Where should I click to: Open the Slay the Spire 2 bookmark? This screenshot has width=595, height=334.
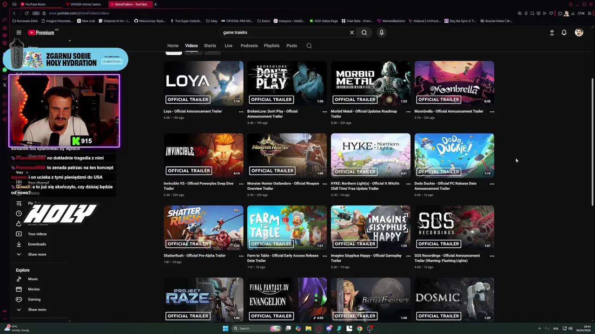pos(460,21)
